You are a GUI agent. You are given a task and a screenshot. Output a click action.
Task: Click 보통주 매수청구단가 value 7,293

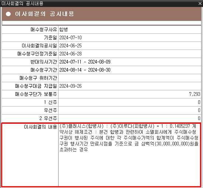195,94
